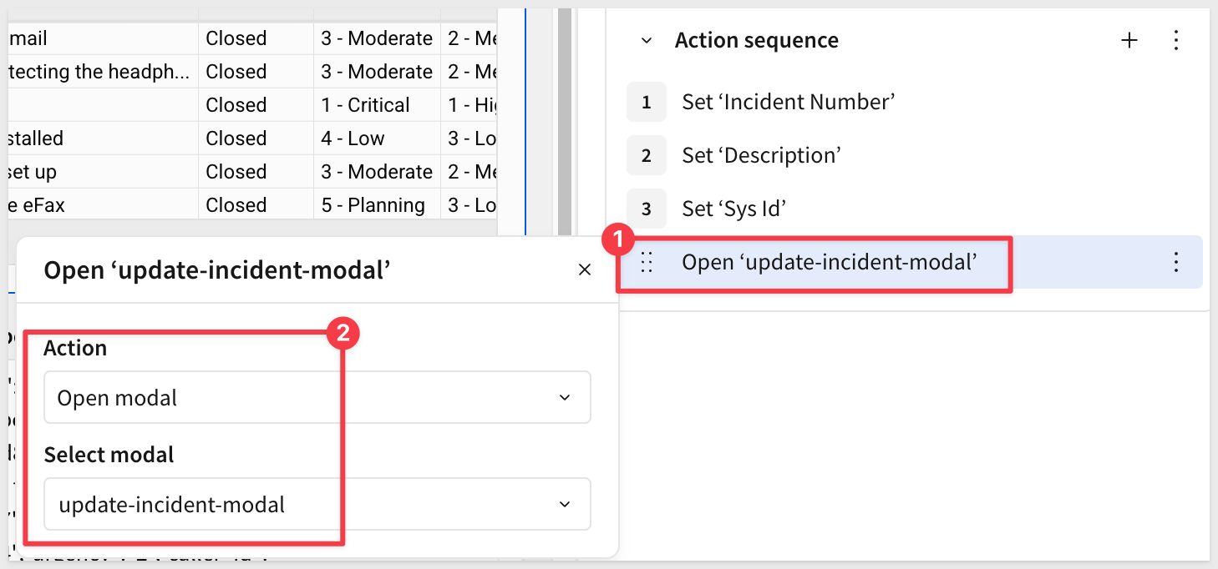
Task: Click the plus icon to add action
Action: point(1129,40)
